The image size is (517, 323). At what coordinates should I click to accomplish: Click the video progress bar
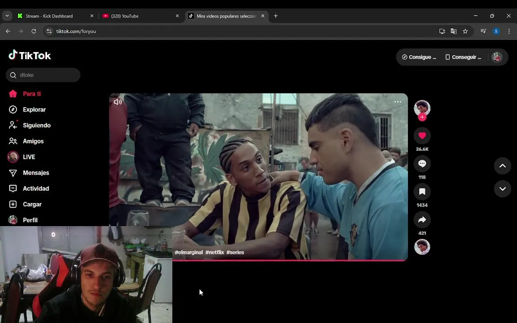point(290,260)
